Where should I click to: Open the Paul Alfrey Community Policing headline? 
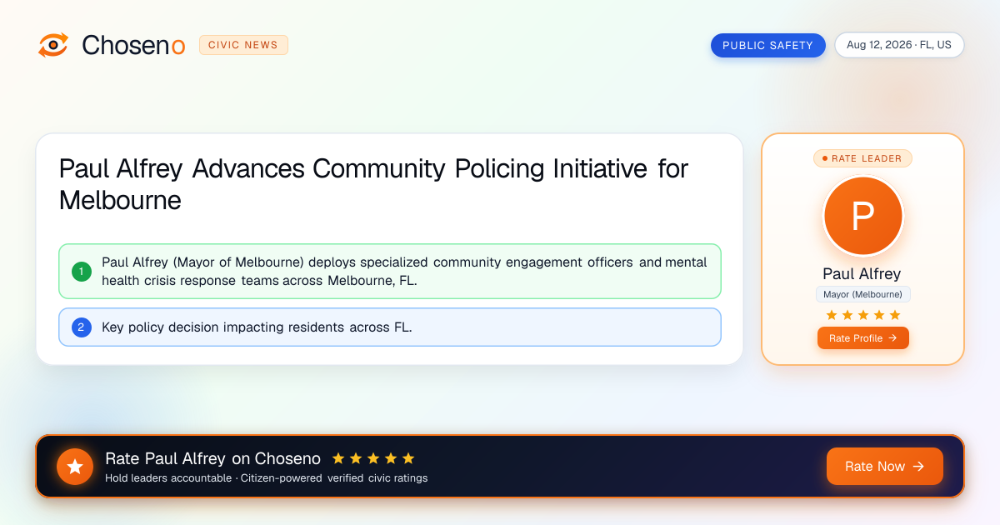click(373, 184)
